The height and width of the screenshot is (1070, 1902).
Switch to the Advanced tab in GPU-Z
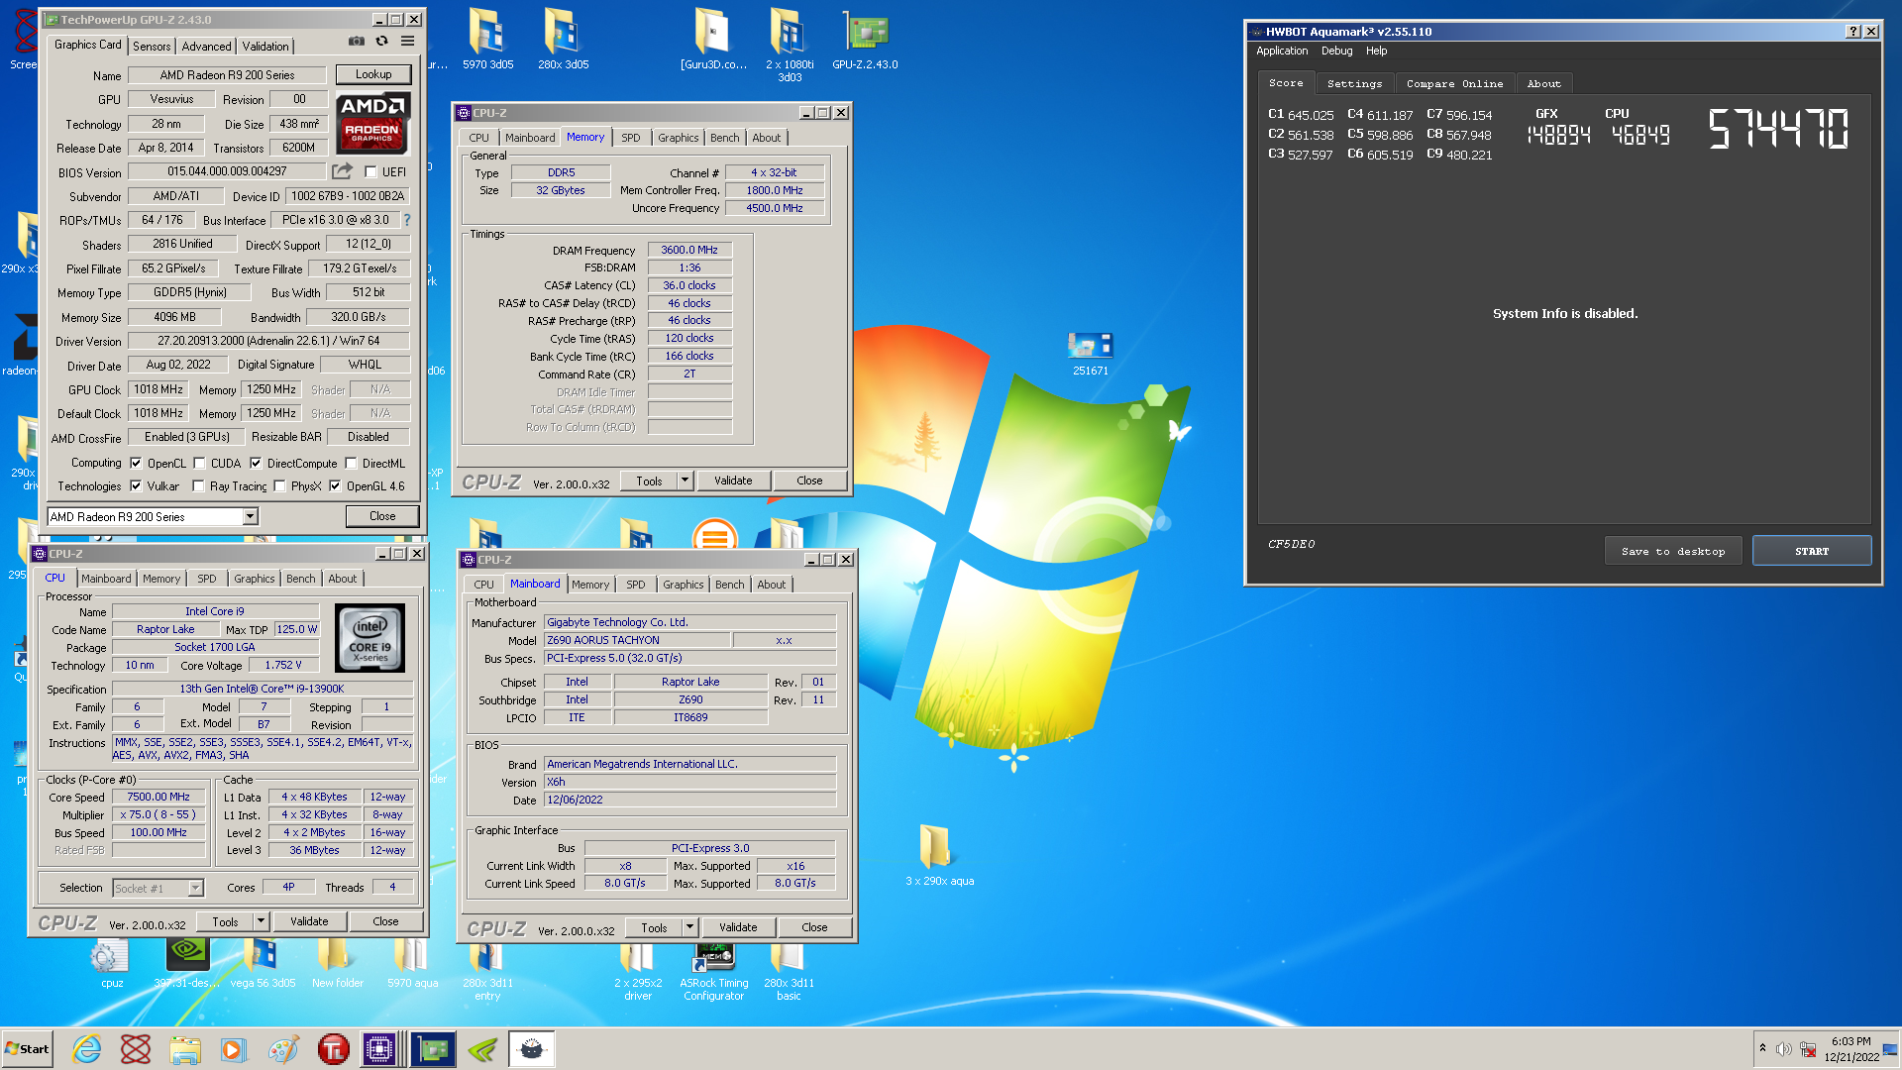coord(206,46)
